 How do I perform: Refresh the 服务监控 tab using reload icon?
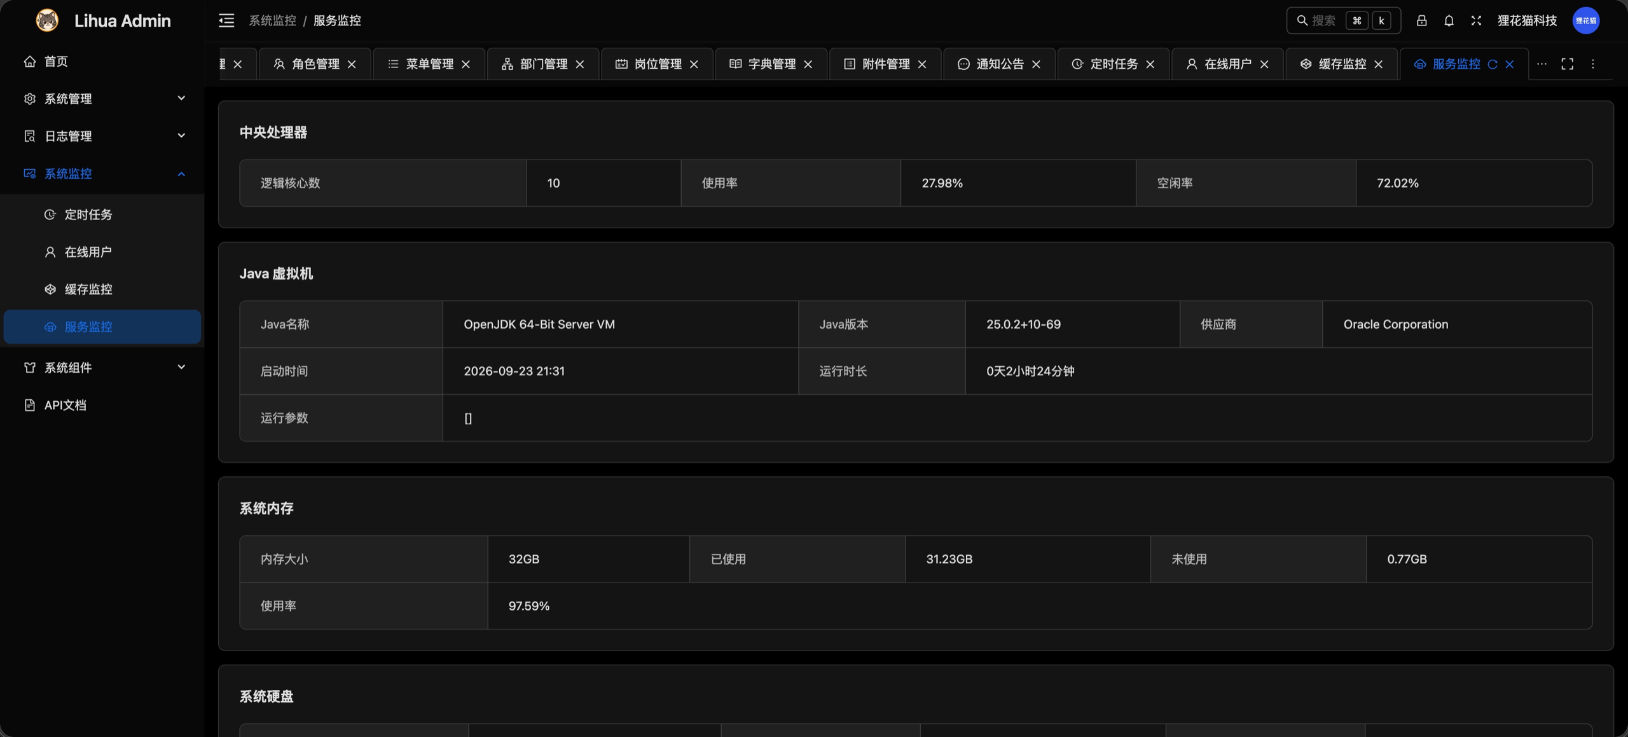1493,64
